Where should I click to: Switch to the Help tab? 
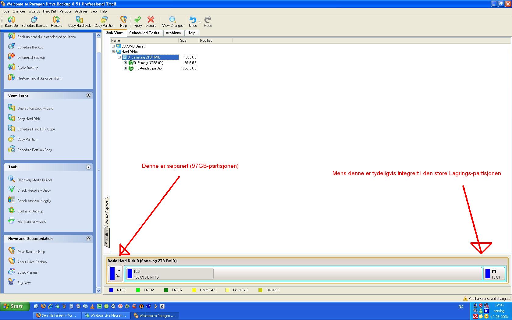point(191,33)
